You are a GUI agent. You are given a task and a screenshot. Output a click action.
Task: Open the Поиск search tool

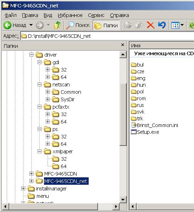coord(78,25)
